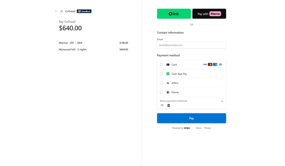Screen dimensions: 285x166
Task: Click the green Cash App Pay icon
Action: coord(168,74)
